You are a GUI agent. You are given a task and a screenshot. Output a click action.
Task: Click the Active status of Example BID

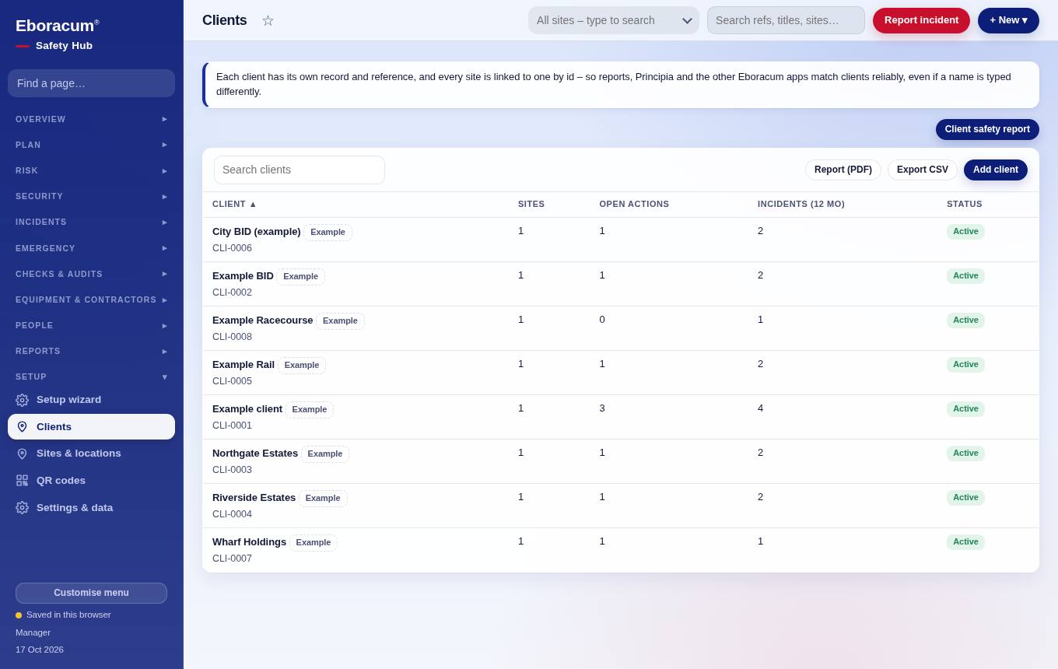tap(965, 276)
